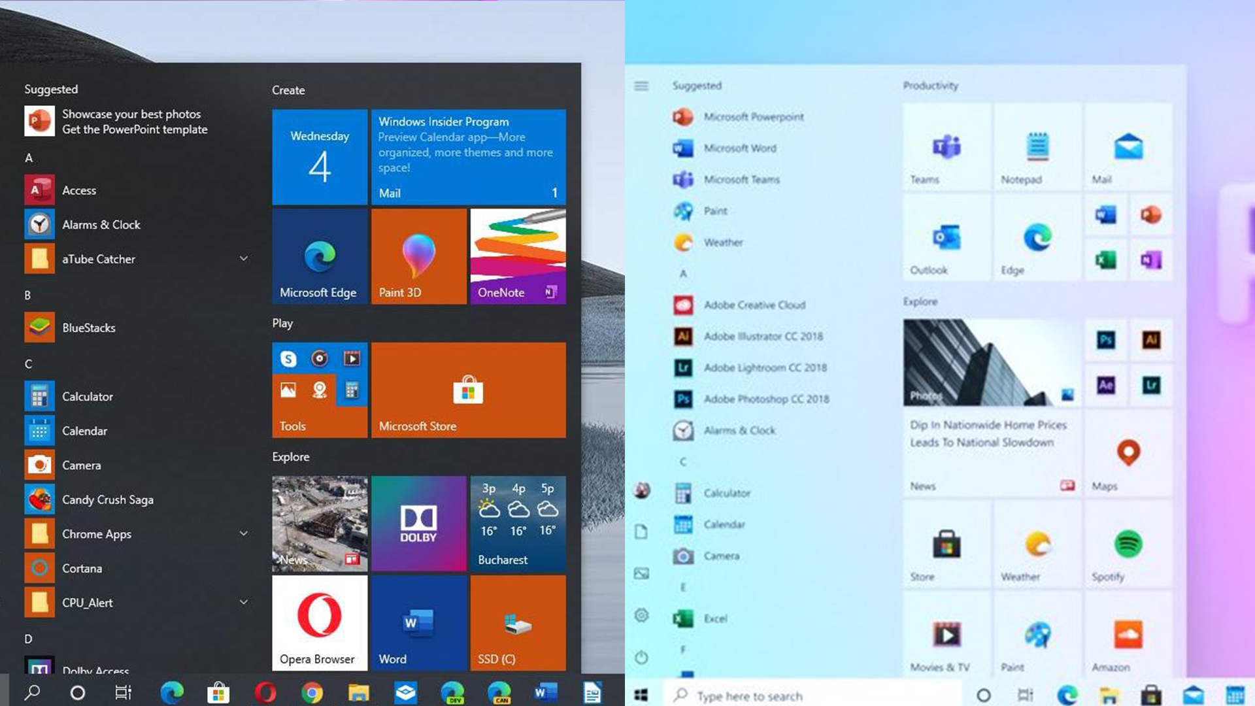The width and height of the screenshot is (1255, 706).
Task: Click the Chrome icon in the left taskbar
Action: (x=312, y=692)
